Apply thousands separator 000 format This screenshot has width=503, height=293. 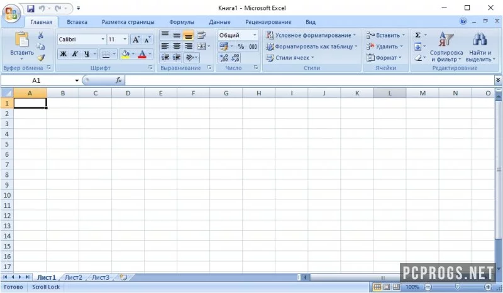point(253,47)
